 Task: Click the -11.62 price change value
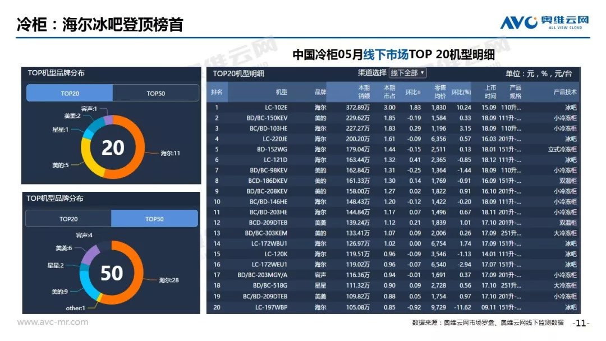[462, 307]
